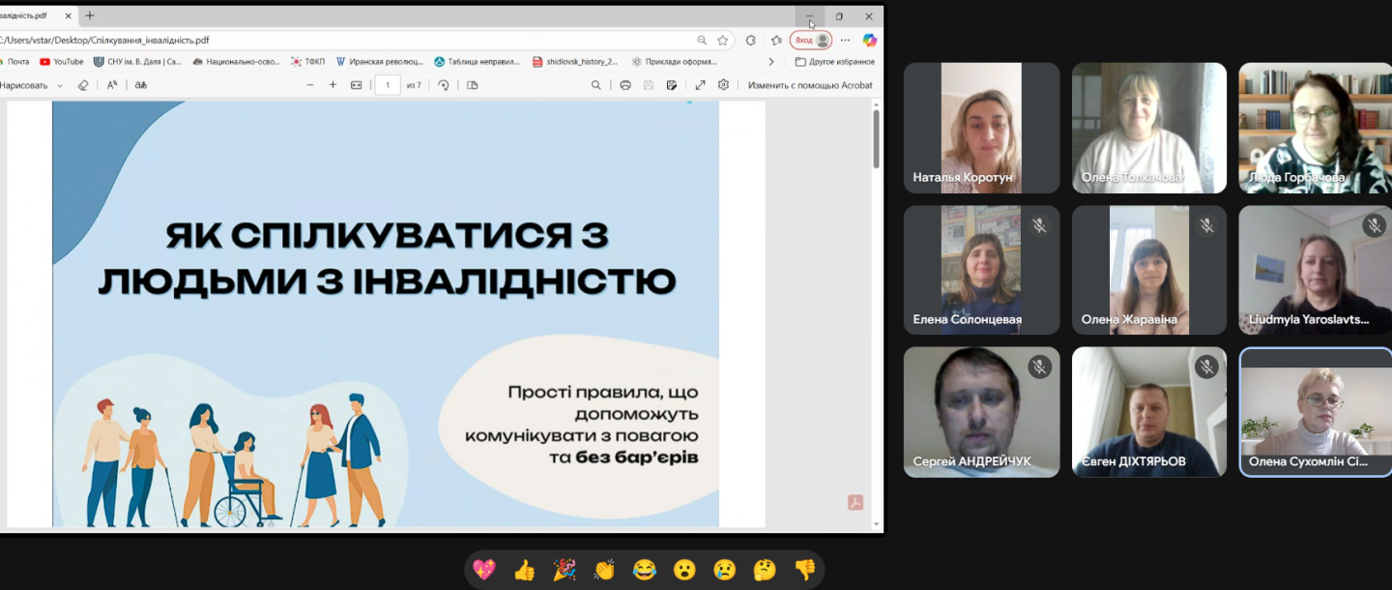Open the YouTube bookmark
Image resolution: width=1392 pixels, height=590 pixels.
62,62
